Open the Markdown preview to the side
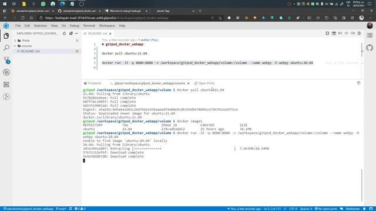 pyautogui.click(x=334, y=33)
